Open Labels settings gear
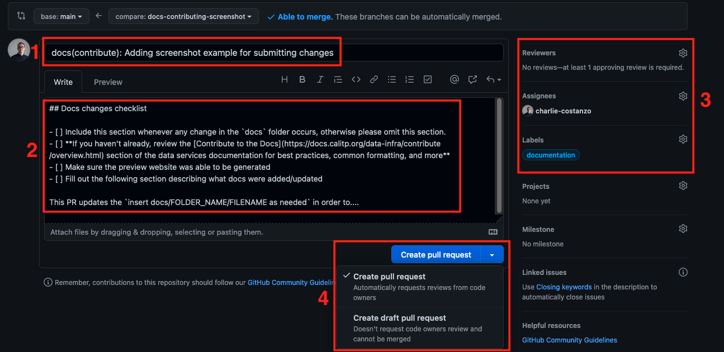Image resolution: width=724 pixels, height=352 pixels. pos(683,139)
